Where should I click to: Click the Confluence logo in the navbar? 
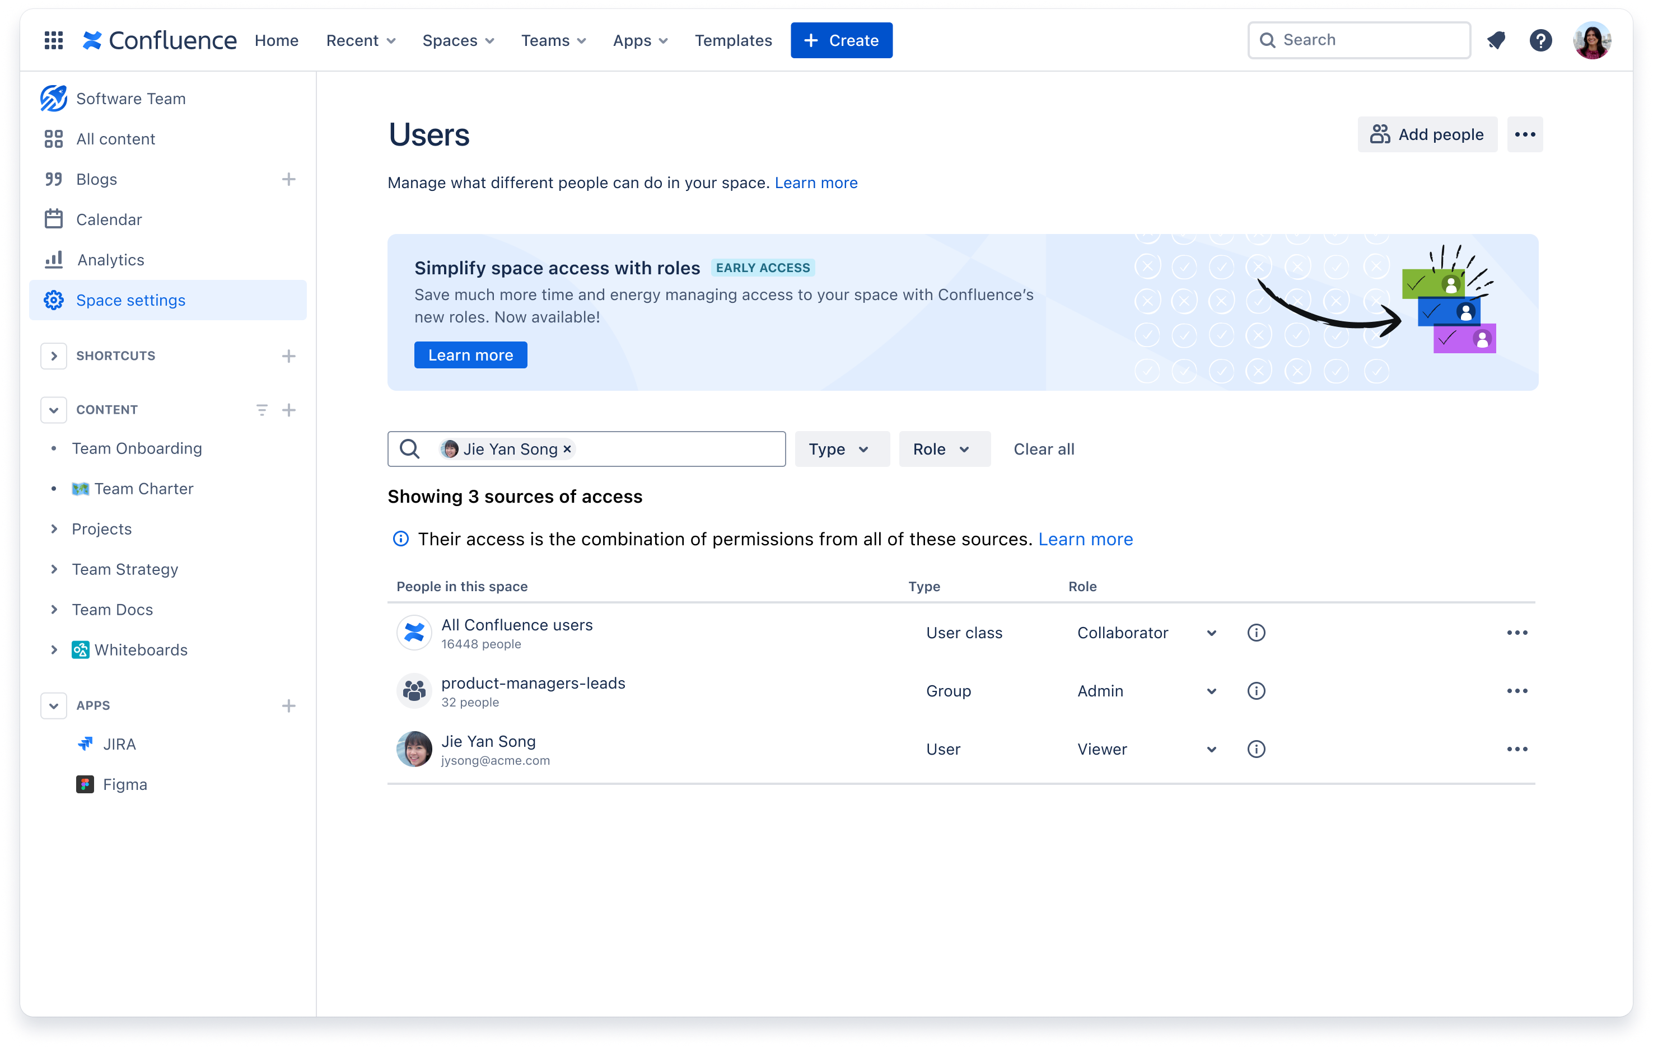[159, 40]
